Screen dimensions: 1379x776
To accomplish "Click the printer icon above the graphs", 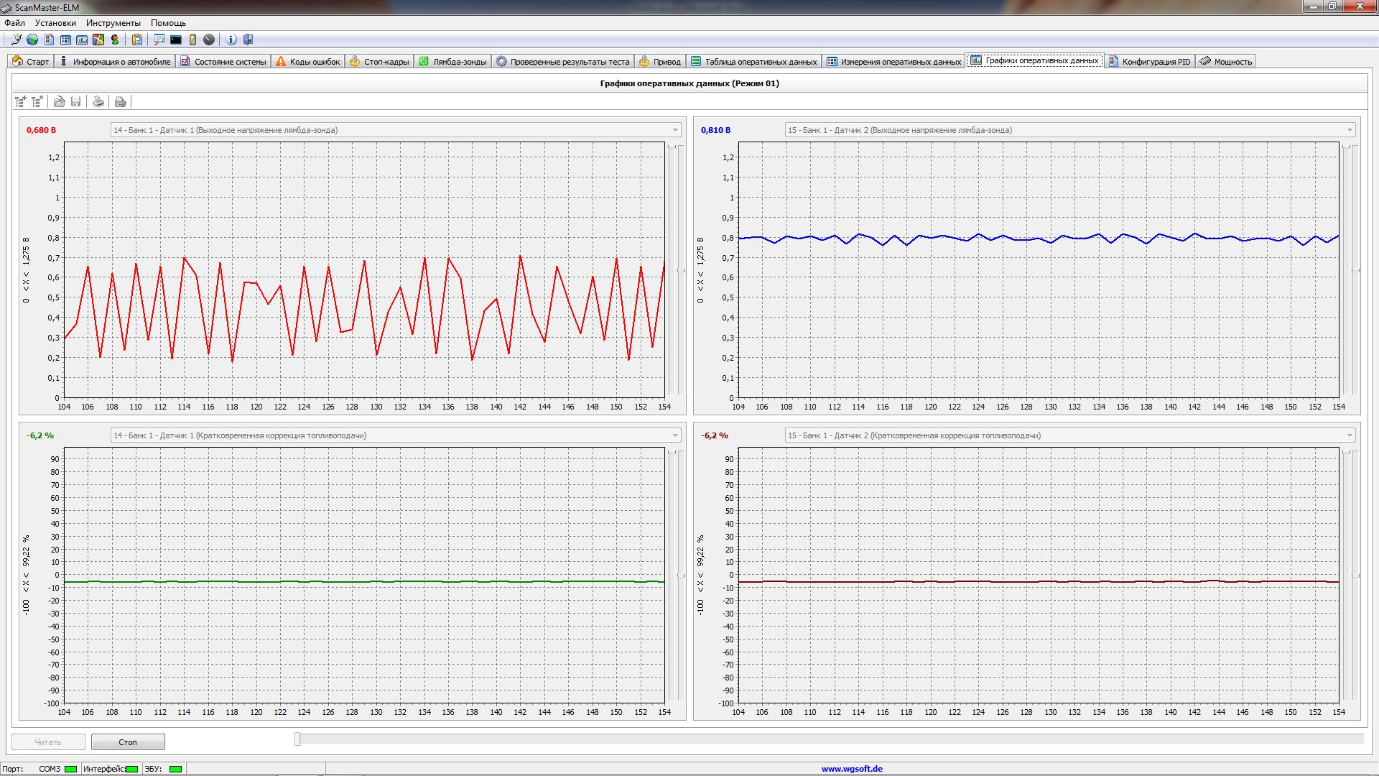I will pyautogui.click(x=98, y=101).
